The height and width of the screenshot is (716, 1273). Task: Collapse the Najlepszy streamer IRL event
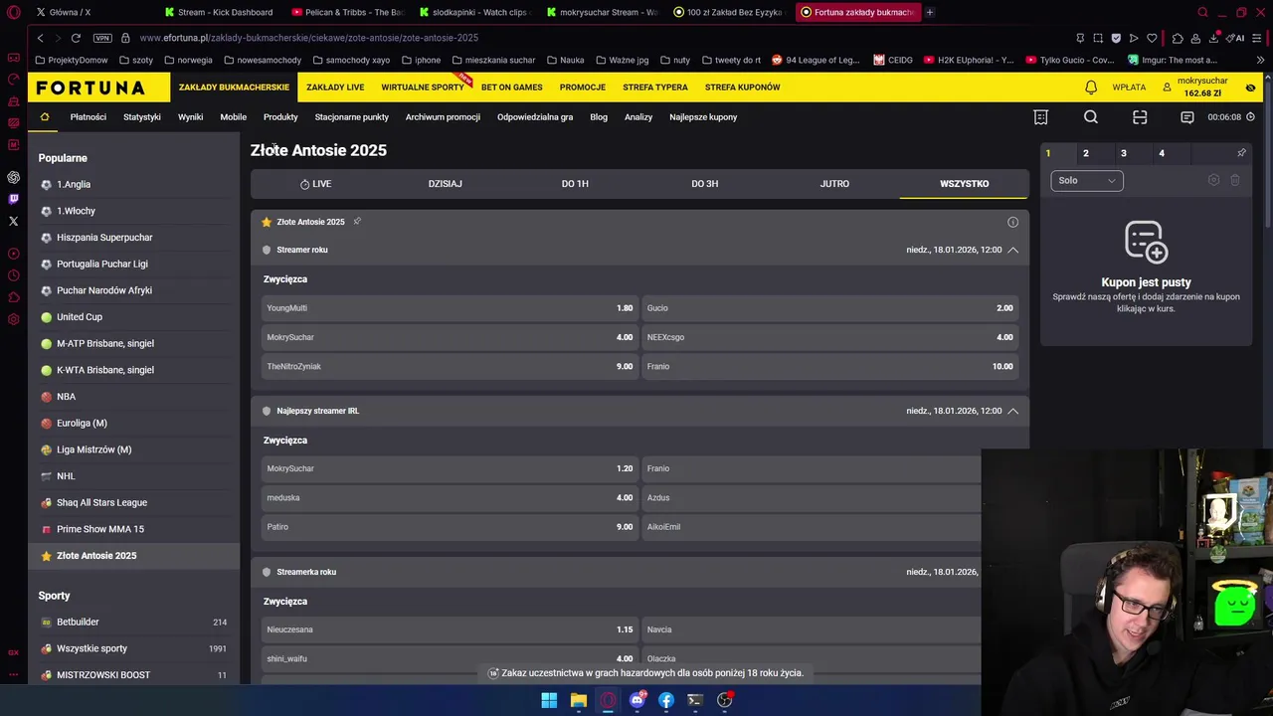1012,411
